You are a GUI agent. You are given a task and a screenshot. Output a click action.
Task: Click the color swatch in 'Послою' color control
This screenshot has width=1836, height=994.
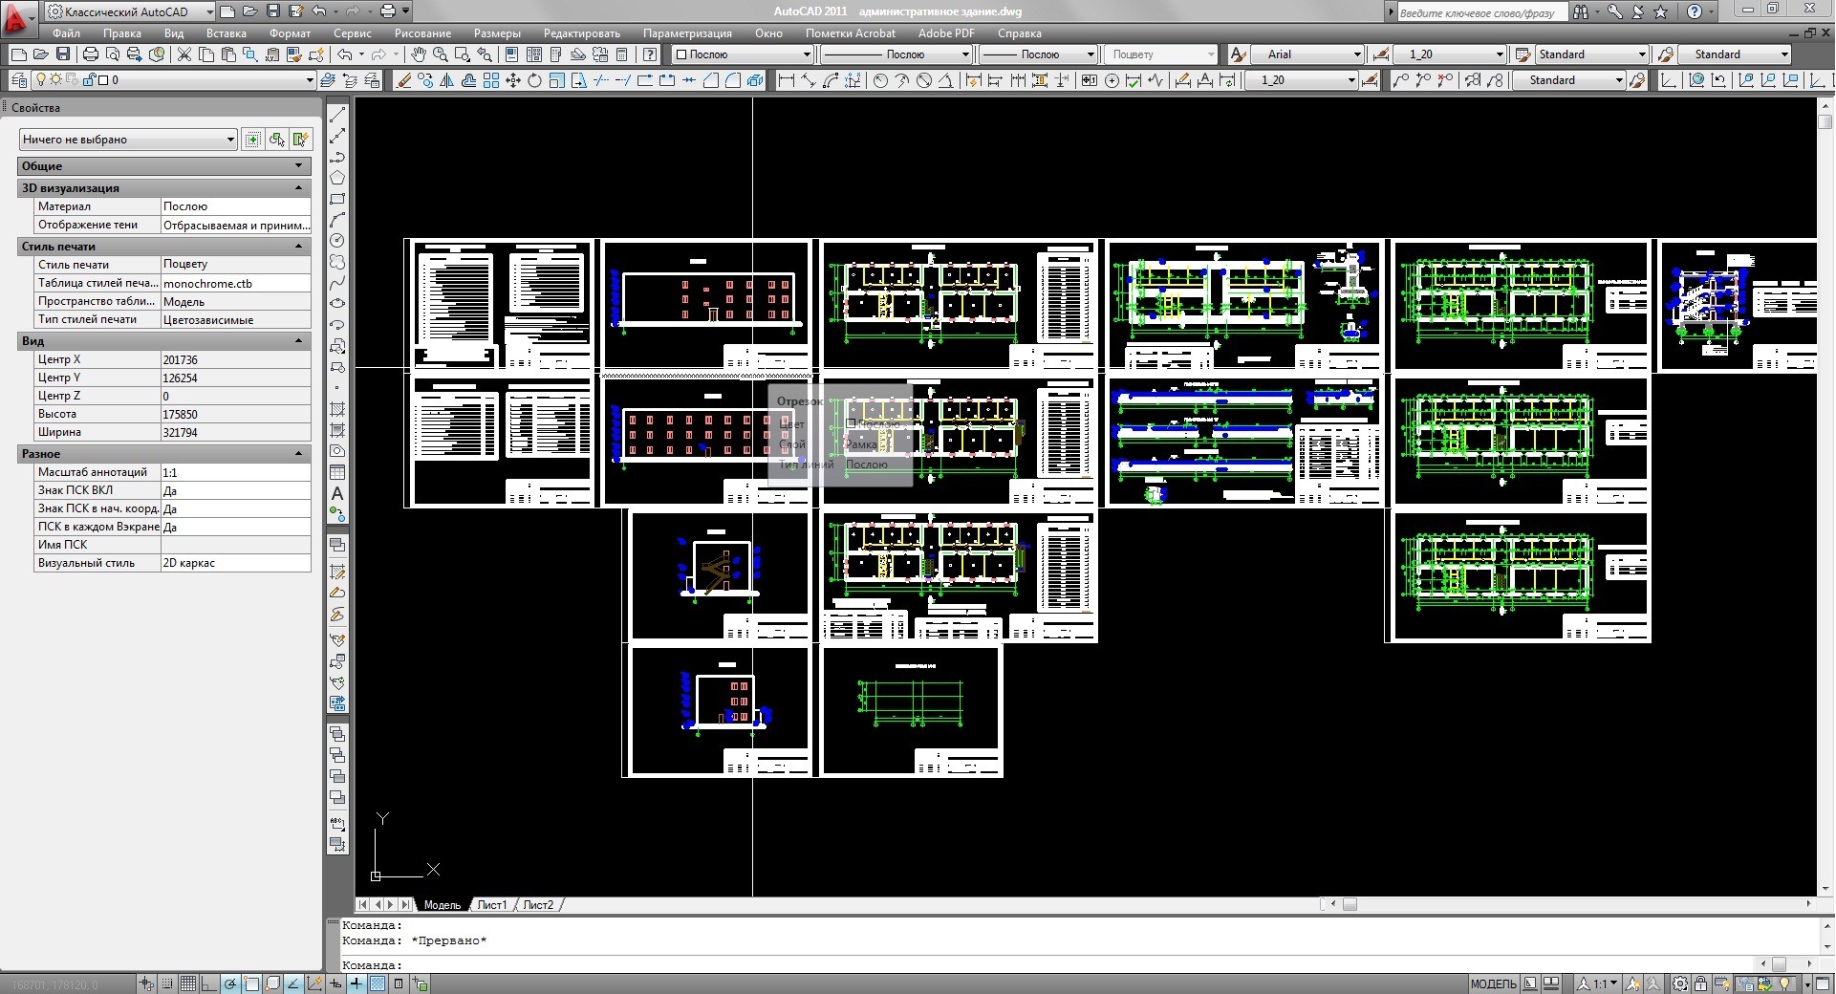682,54
